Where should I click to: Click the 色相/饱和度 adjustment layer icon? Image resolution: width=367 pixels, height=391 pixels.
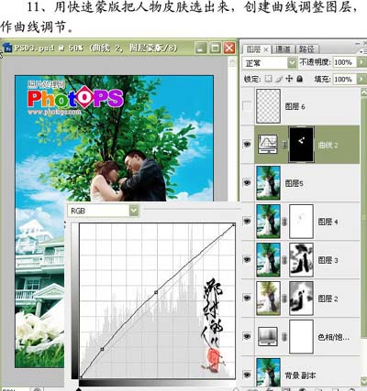pos(268,336)
